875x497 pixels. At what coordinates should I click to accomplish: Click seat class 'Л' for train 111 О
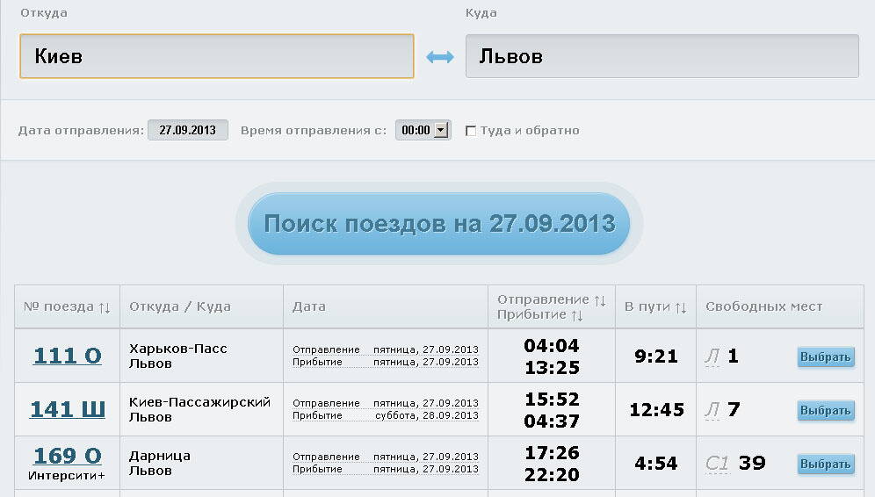click(x=712, y=357)
